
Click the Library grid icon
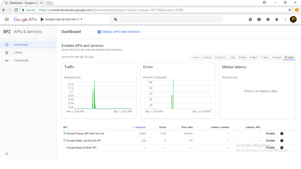tap(7, 53)
